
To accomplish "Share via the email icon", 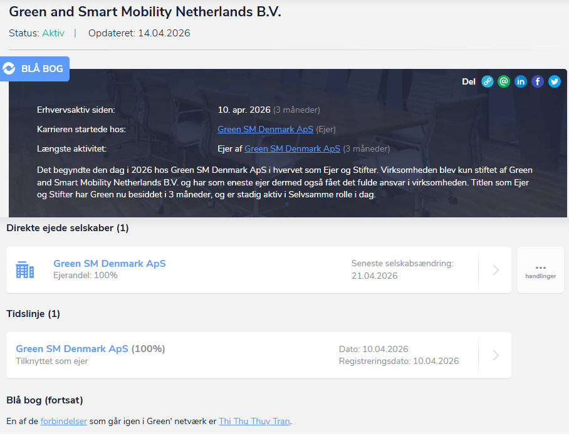I will (x=504, y=81).
